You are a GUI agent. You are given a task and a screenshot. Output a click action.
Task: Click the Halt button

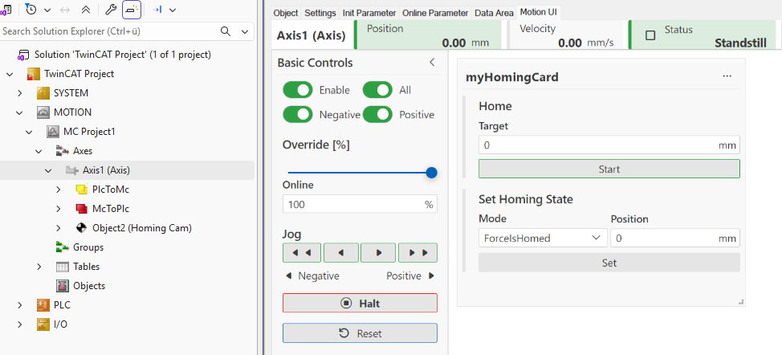(x=360, y=303)
